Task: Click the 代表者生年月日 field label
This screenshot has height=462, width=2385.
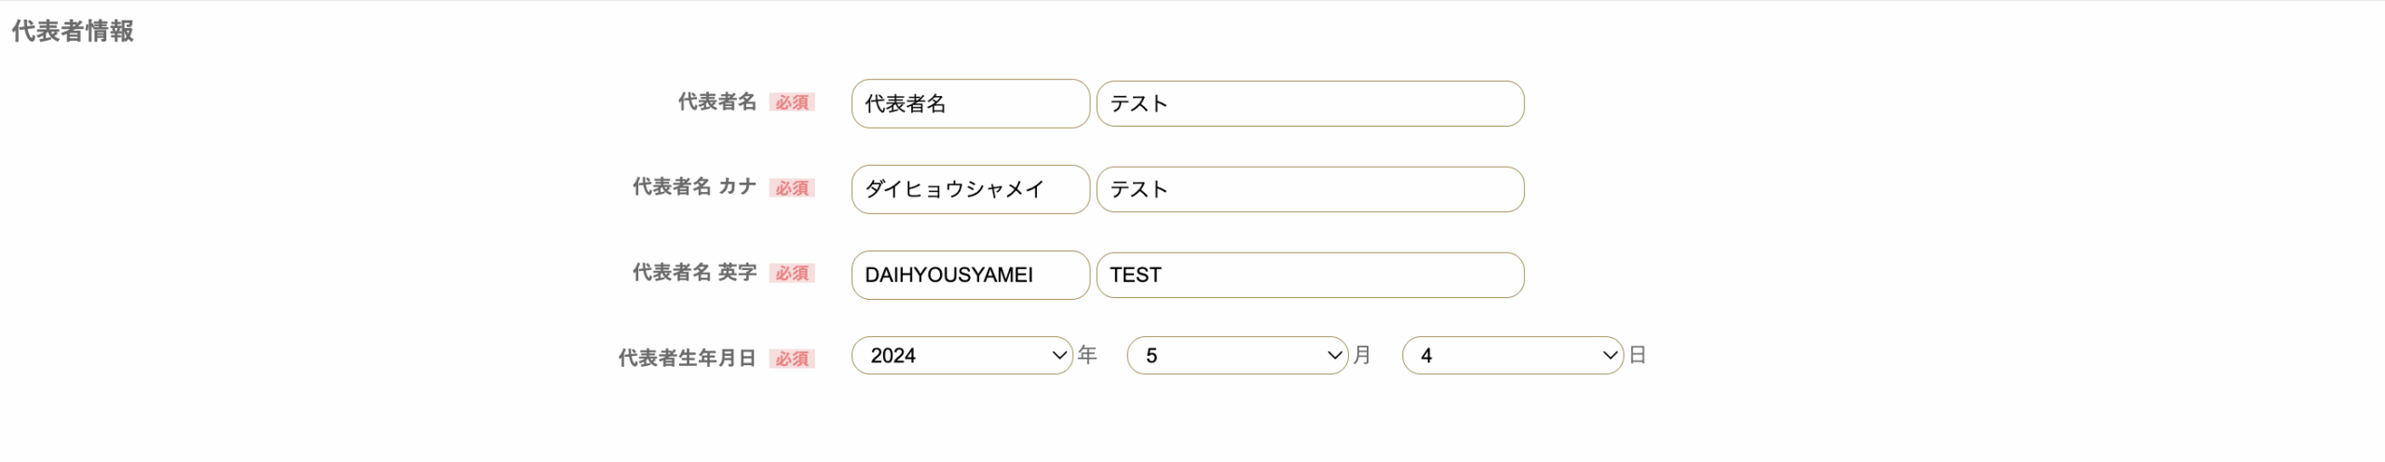Action: tap(687, 359)
